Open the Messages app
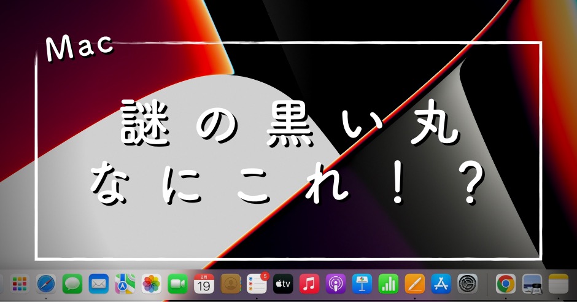Image resolution: width=577 pixels, height=302 pixels. [72, 284]
